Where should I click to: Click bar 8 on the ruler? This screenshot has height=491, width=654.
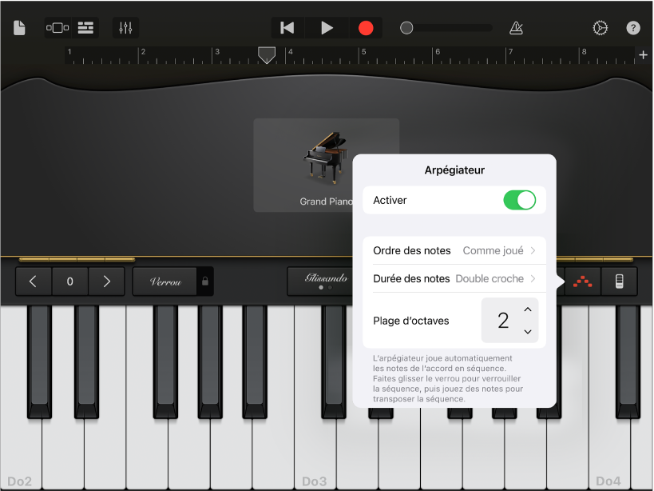tap(584, 52)
